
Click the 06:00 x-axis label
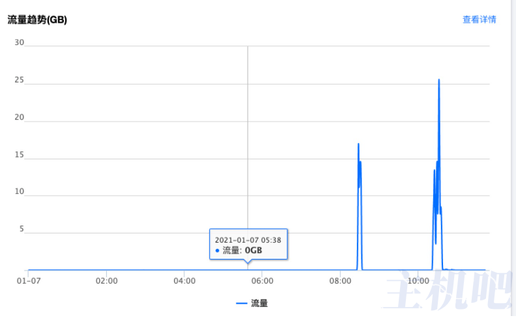click(x=263, y=281)
